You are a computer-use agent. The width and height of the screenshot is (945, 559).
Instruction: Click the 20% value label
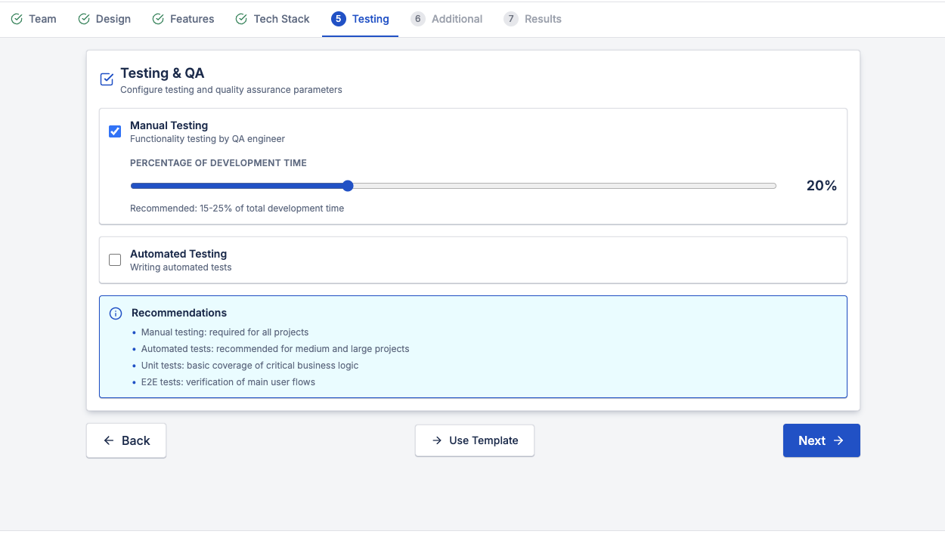point(821,185)
